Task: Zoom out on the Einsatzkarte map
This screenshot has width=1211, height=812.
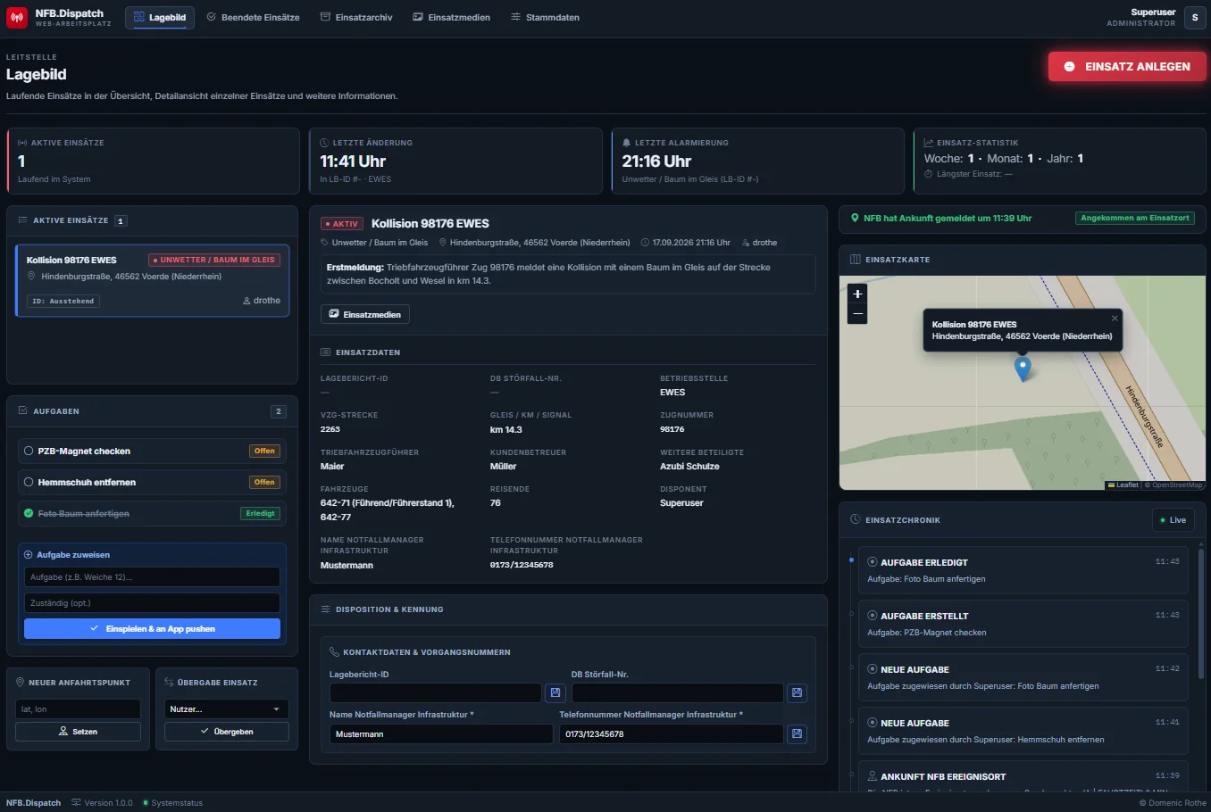Action: 857,314
